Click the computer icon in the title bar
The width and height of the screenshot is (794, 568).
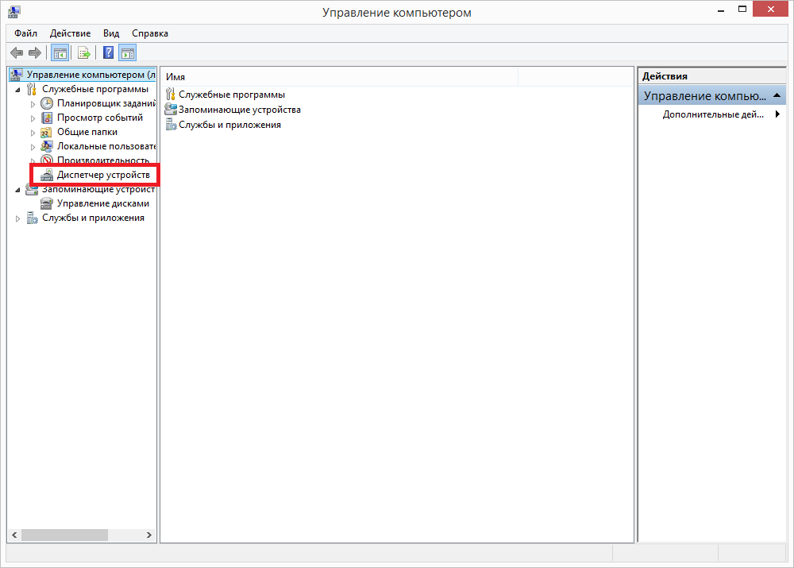[x=14, y=12]
